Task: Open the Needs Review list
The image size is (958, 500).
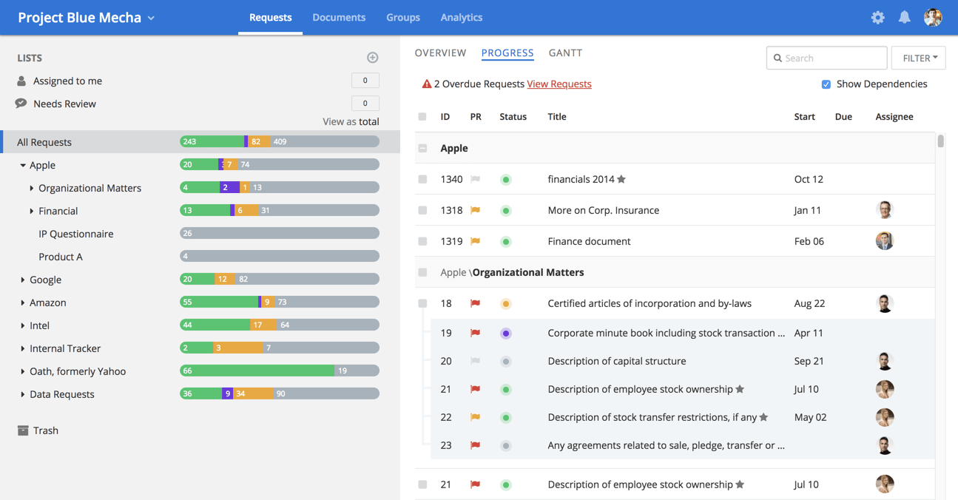Action: click(x=64, y=104)
